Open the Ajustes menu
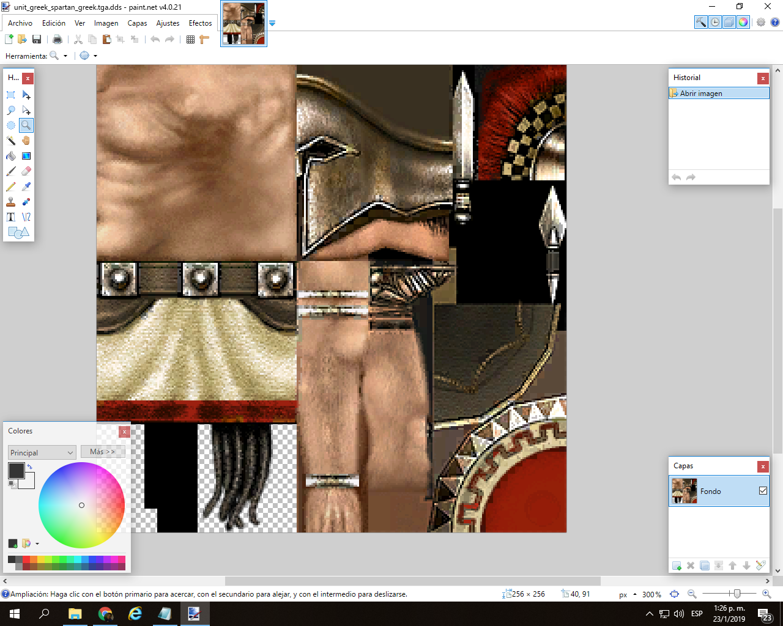783x626 pixels. click(x=168, y=23)
